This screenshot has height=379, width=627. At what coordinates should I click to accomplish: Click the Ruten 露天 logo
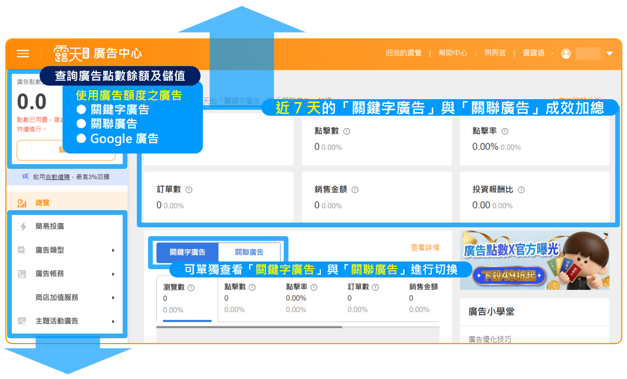click(71, 53)
